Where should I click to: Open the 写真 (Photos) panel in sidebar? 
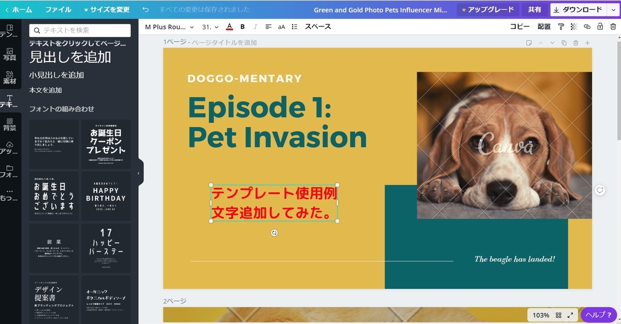pyautogui.click(x=9, y=53)
